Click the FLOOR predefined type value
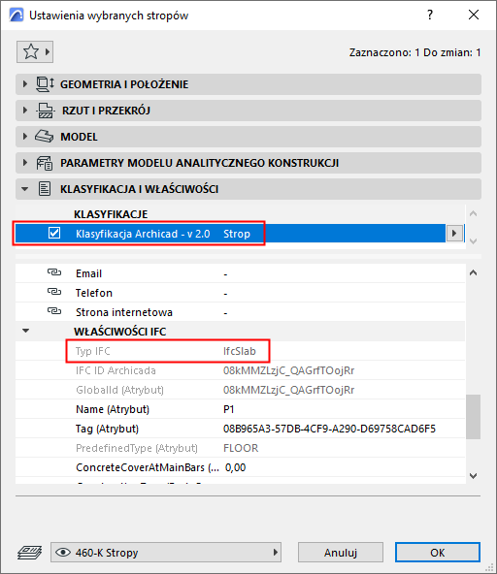The width and height of the screenshot is (497, 574). point(241,448)
